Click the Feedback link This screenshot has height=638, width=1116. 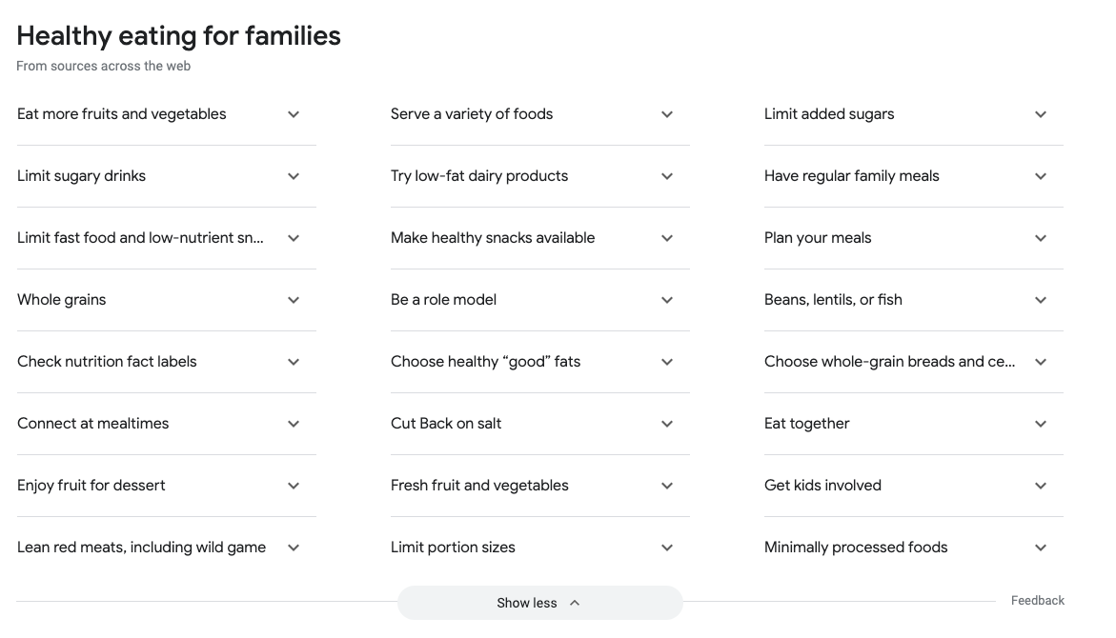tap(1038, 601)
